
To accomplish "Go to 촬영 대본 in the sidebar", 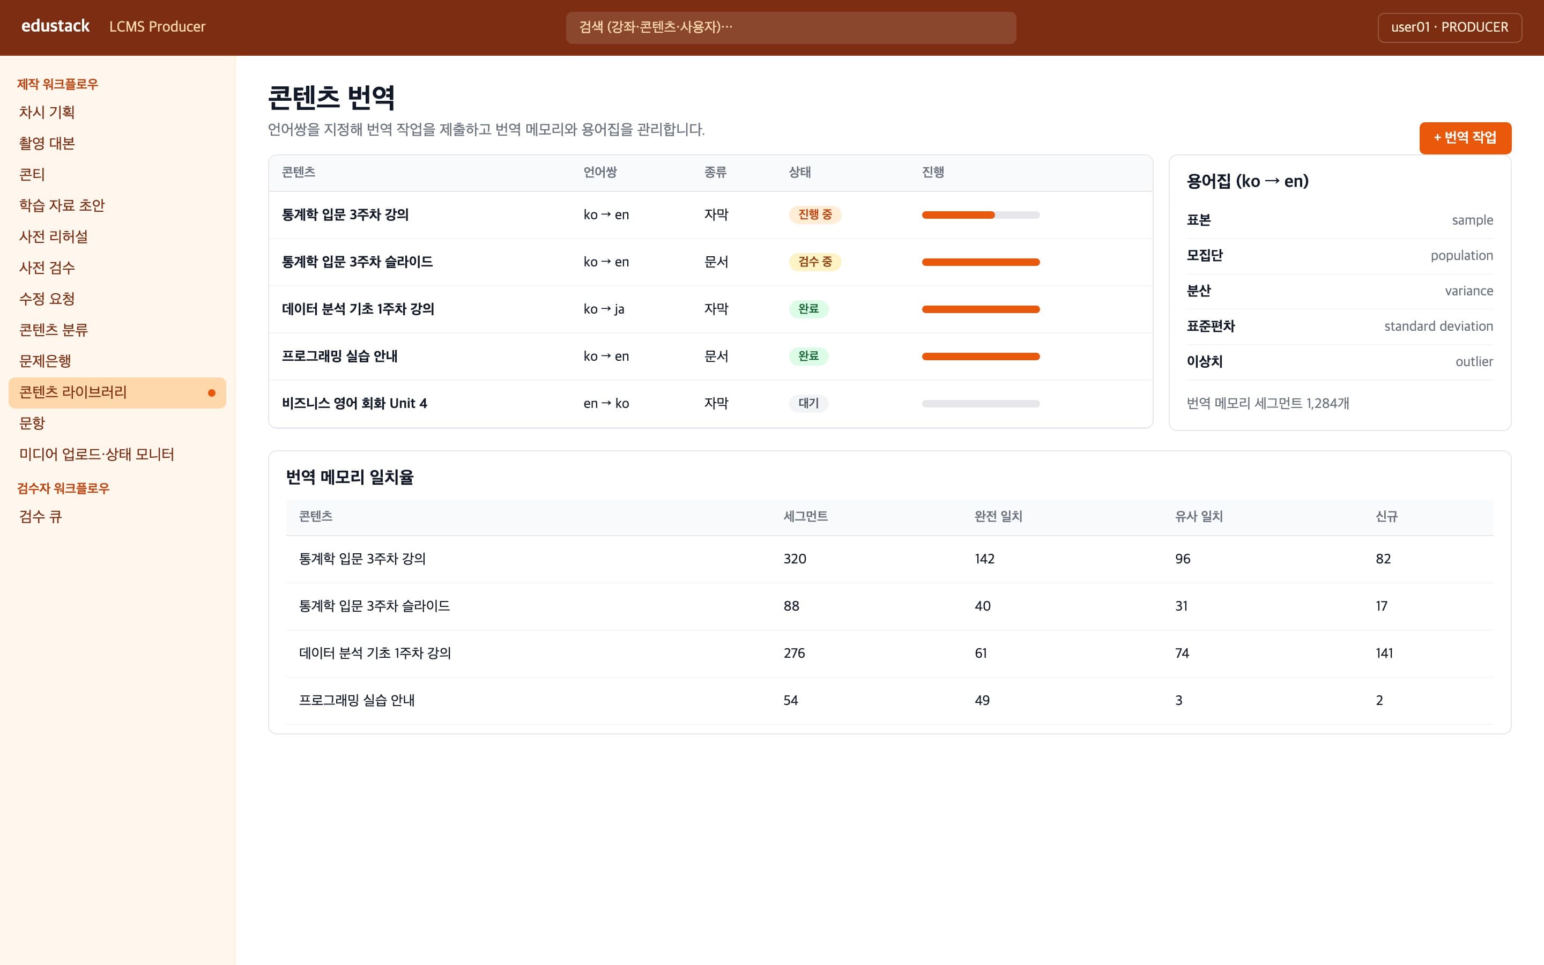I will (117, 144).
